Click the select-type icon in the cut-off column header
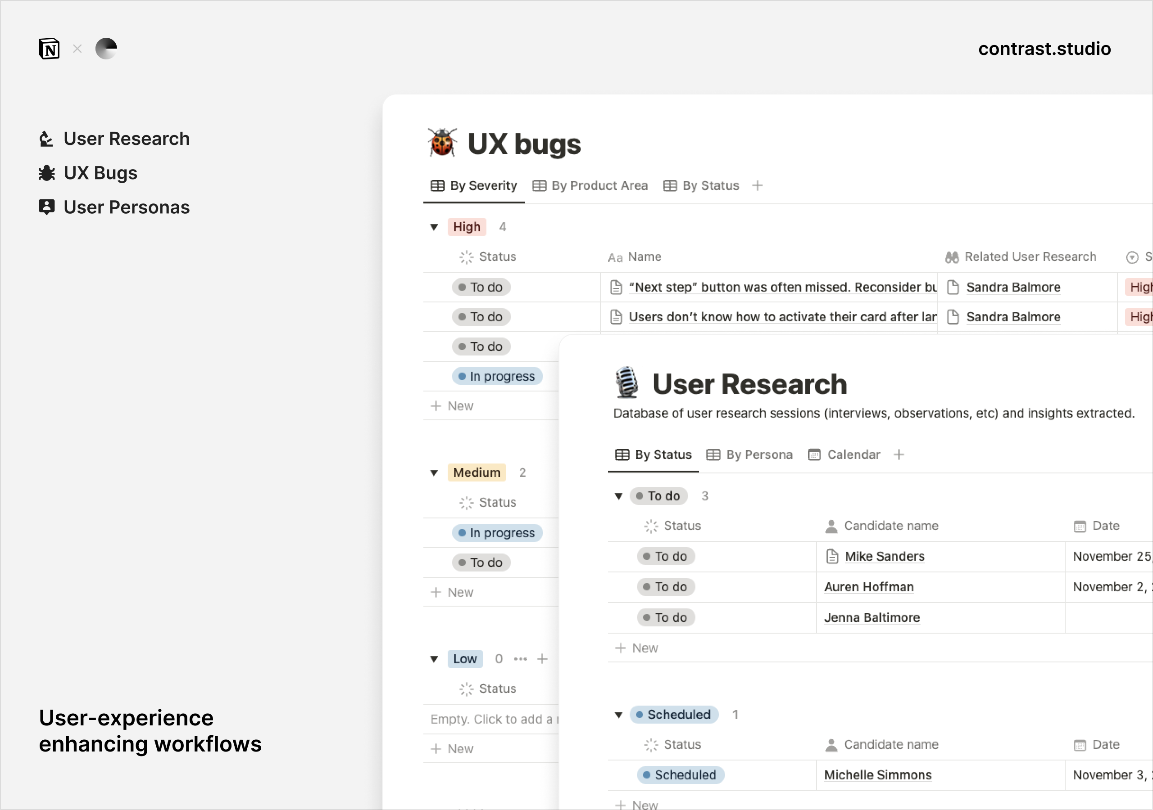Screen dimensions: 1153x810 pyautogui.click(x=1132, y=257)
